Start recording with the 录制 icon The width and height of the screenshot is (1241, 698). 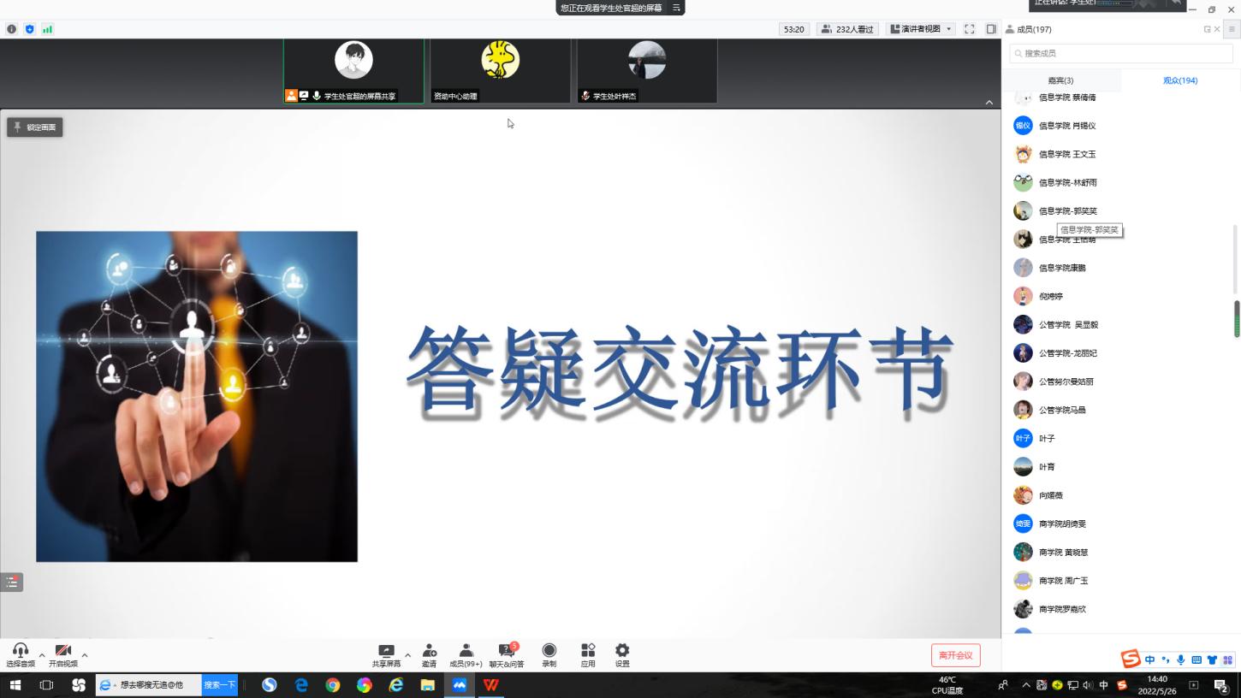tap(549, 654)
